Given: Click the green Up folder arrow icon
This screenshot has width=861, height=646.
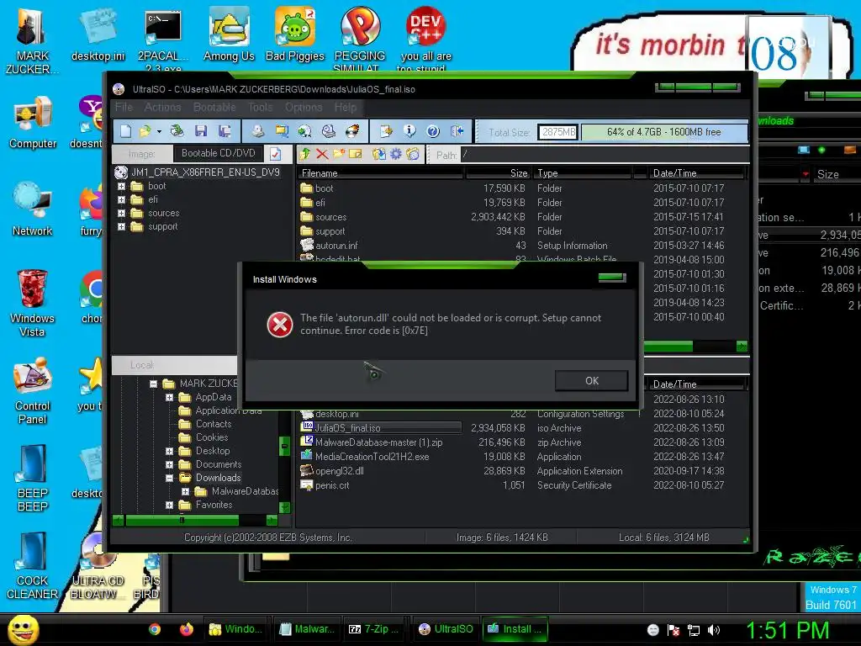Looking at the screenshot, I should point(304,155).
